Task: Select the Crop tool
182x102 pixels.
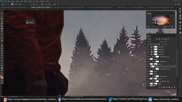Action: [2, 38]
